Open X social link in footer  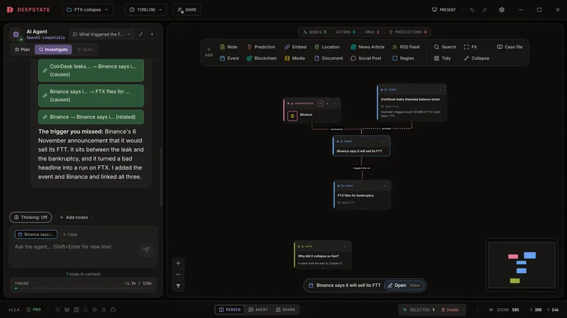(x=57, y=310)
